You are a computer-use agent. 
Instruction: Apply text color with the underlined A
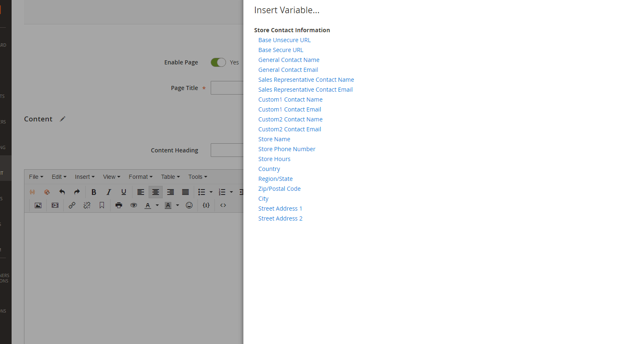coord(148,205)
